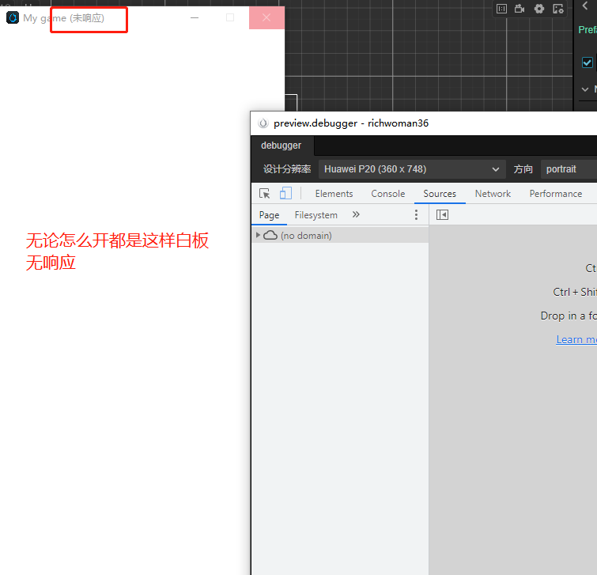This screenshot has height=575, width=597.
Task: Open the reference image settings icon
Action: tap(558, 9)
